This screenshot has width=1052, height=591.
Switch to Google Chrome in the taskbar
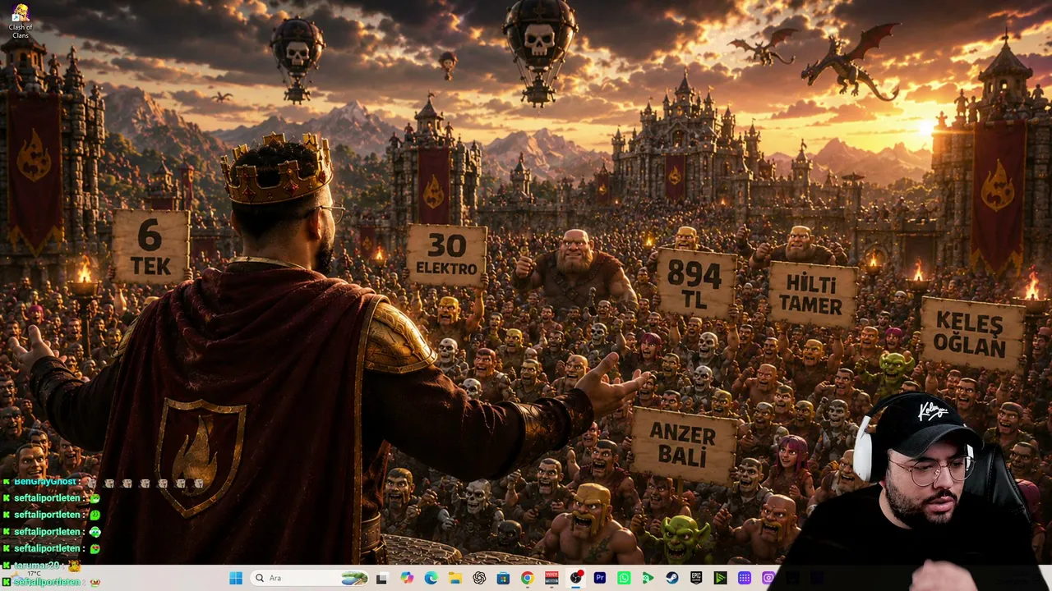(x=527, y=578)
